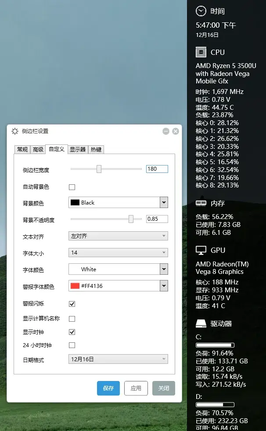Click the 应用 button
Screen dimensions: 266x431
coord(136,388)
